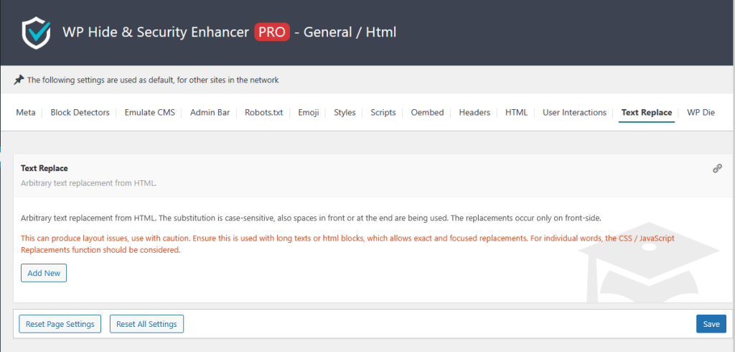Save the settings with the Save button
Screen dimensions: 735x352
coord(711,324)
